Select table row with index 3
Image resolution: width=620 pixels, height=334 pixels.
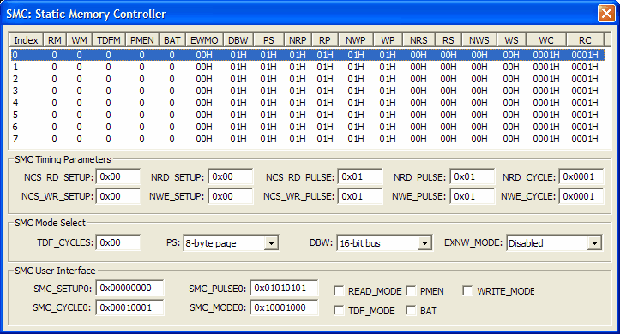pos(307,91)
